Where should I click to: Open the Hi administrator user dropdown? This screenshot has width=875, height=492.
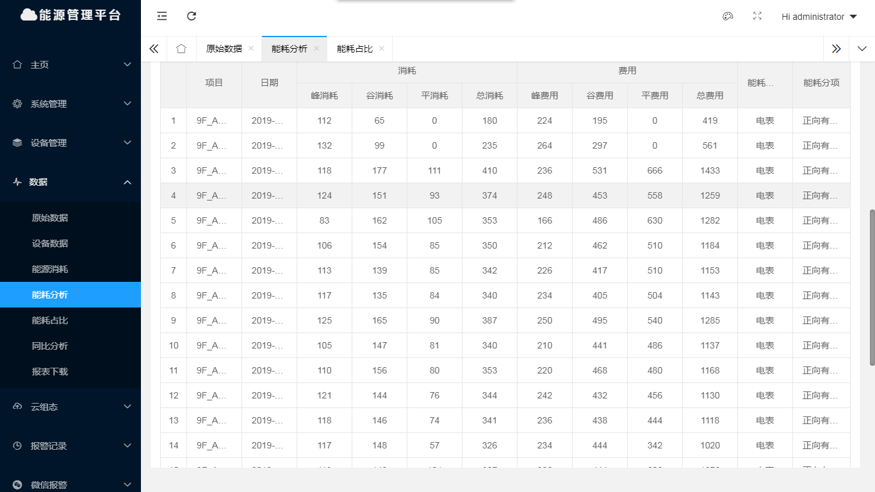point(819,17)
